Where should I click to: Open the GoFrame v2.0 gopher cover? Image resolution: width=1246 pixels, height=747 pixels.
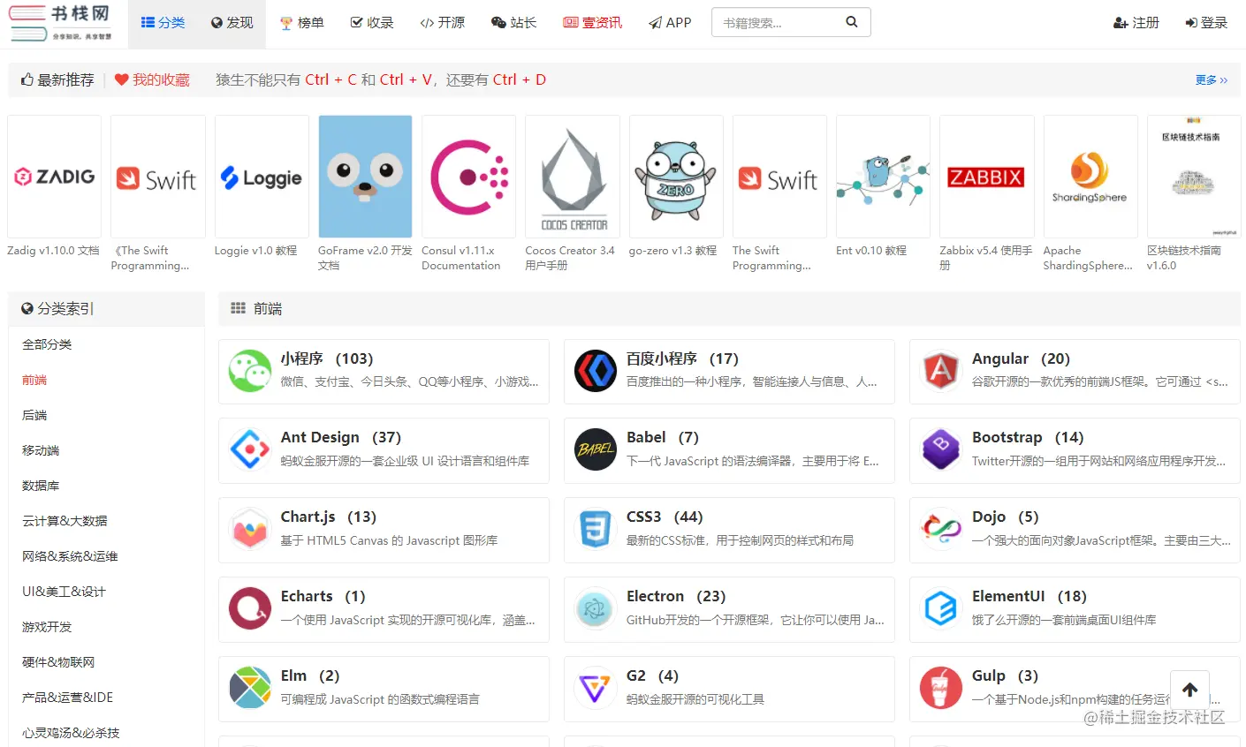365,177
